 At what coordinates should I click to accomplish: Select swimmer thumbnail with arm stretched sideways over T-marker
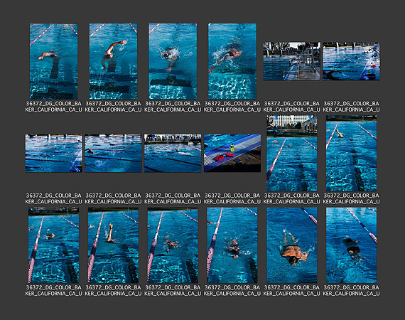(x=53, y=61)
